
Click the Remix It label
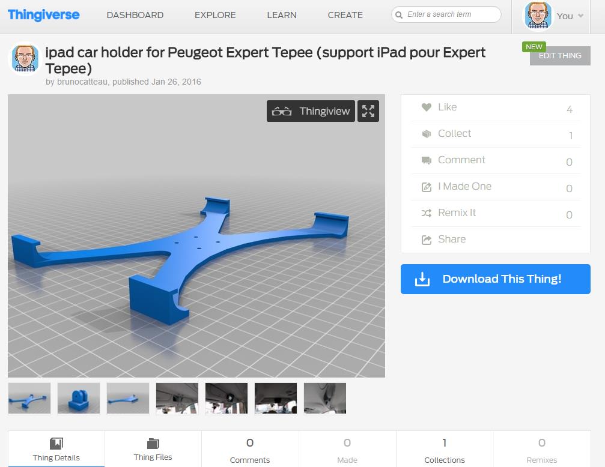[x=457, y=212]
